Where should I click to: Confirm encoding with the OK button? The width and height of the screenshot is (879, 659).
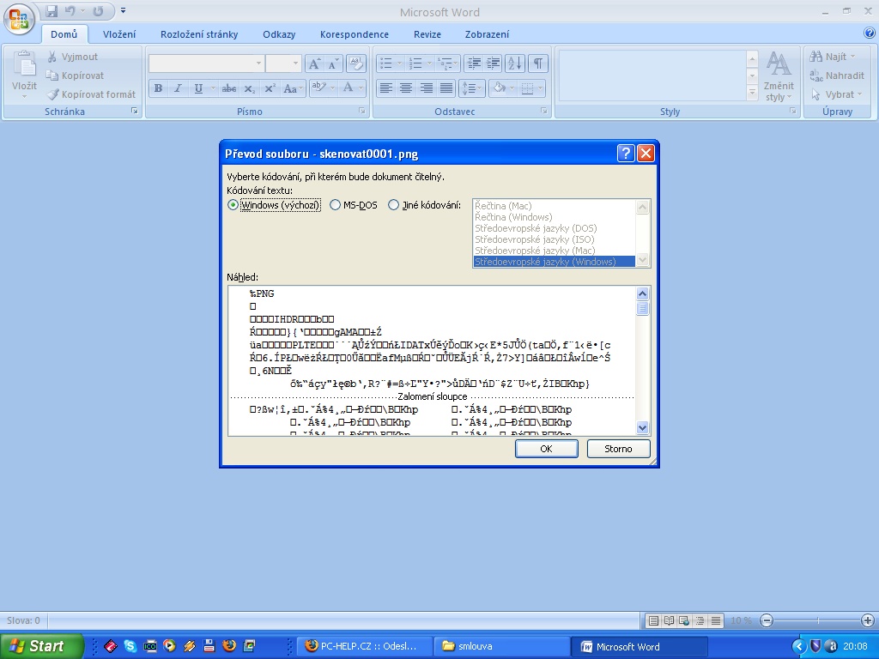pyautogui.click(x=546, y=449)
